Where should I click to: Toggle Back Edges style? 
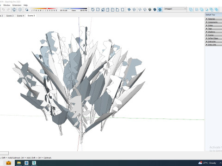[x=134, y=10]
